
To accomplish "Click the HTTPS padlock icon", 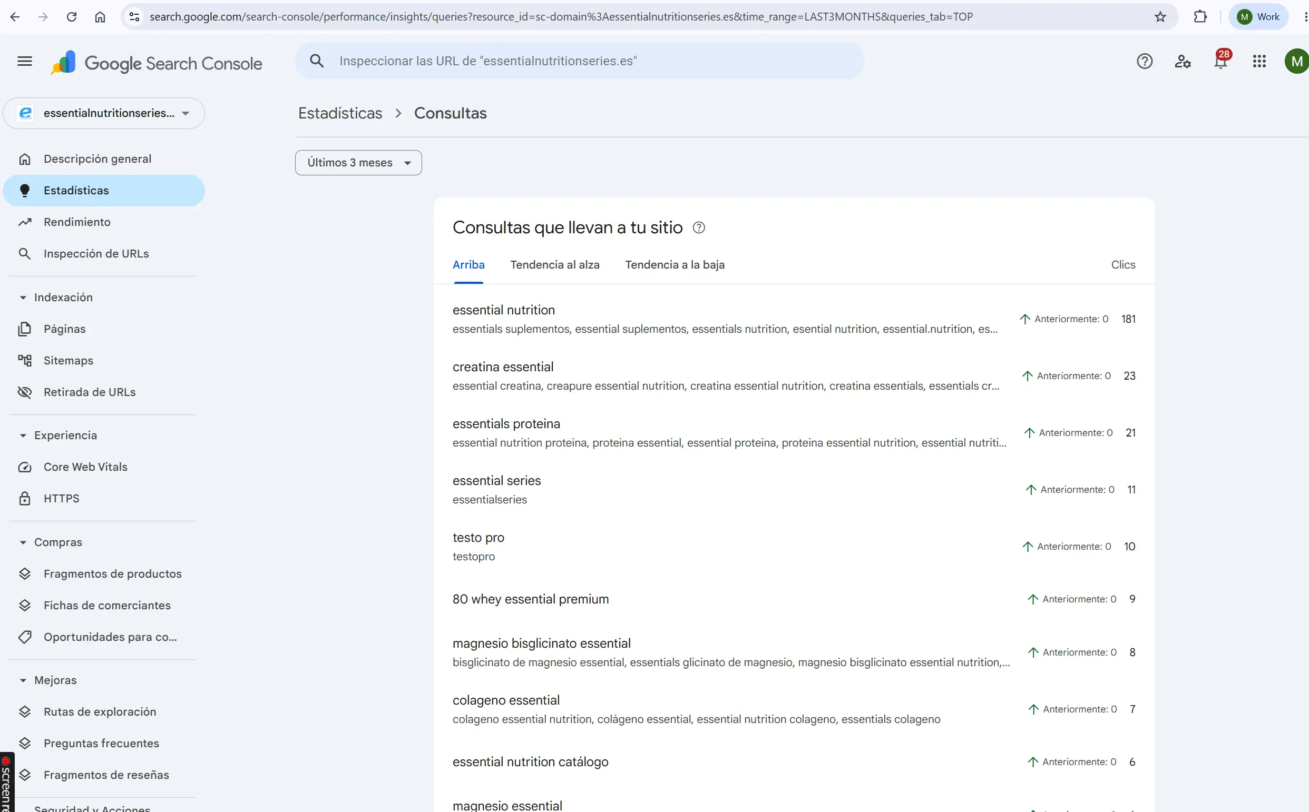I will click(x=25, y=498).
